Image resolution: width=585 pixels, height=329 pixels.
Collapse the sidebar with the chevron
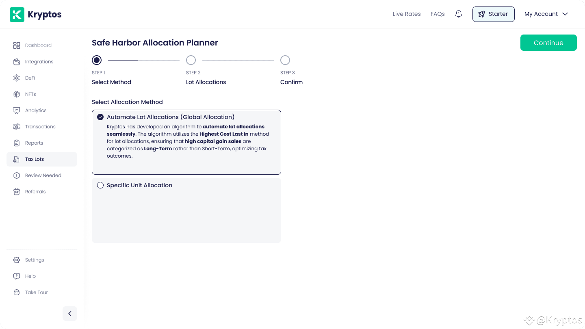70,314
